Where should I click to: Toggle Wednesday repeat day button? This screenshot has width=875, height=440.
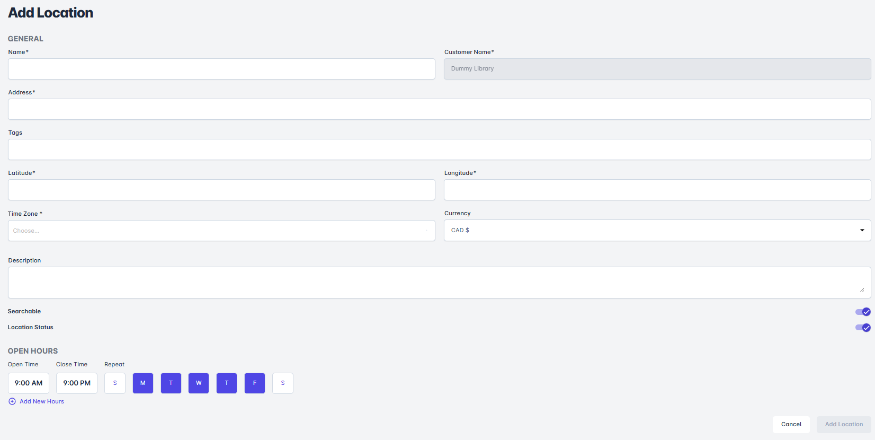(x=199, y=383)
